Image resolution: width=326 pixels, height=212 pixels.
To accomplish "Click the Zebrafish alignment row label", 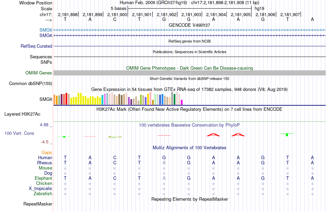I will click(x=43, y=193).
